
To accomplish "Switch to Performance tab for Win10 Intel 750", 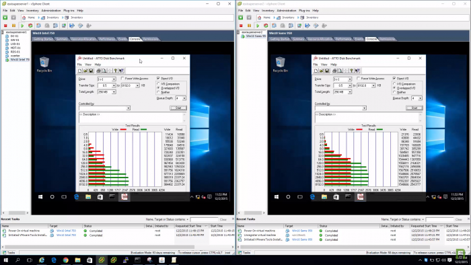I will pyautogui.click(x=107, y=39).
